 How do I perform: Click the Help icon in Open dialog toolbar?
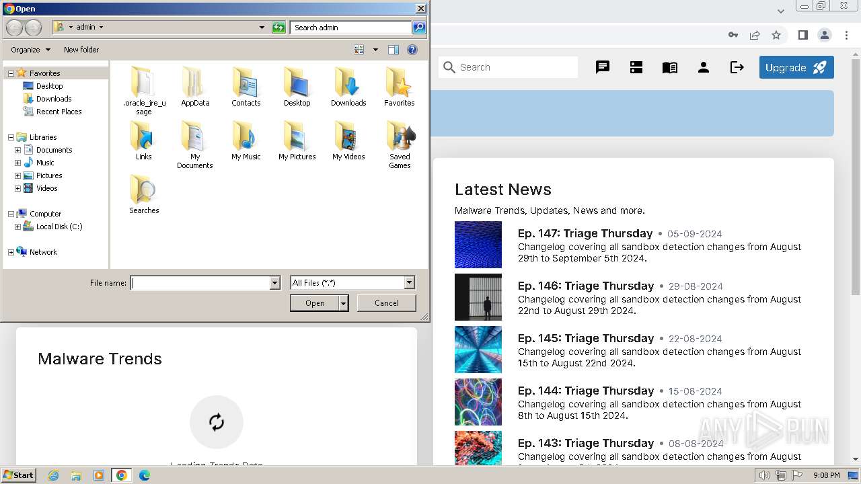pos(412,50)
